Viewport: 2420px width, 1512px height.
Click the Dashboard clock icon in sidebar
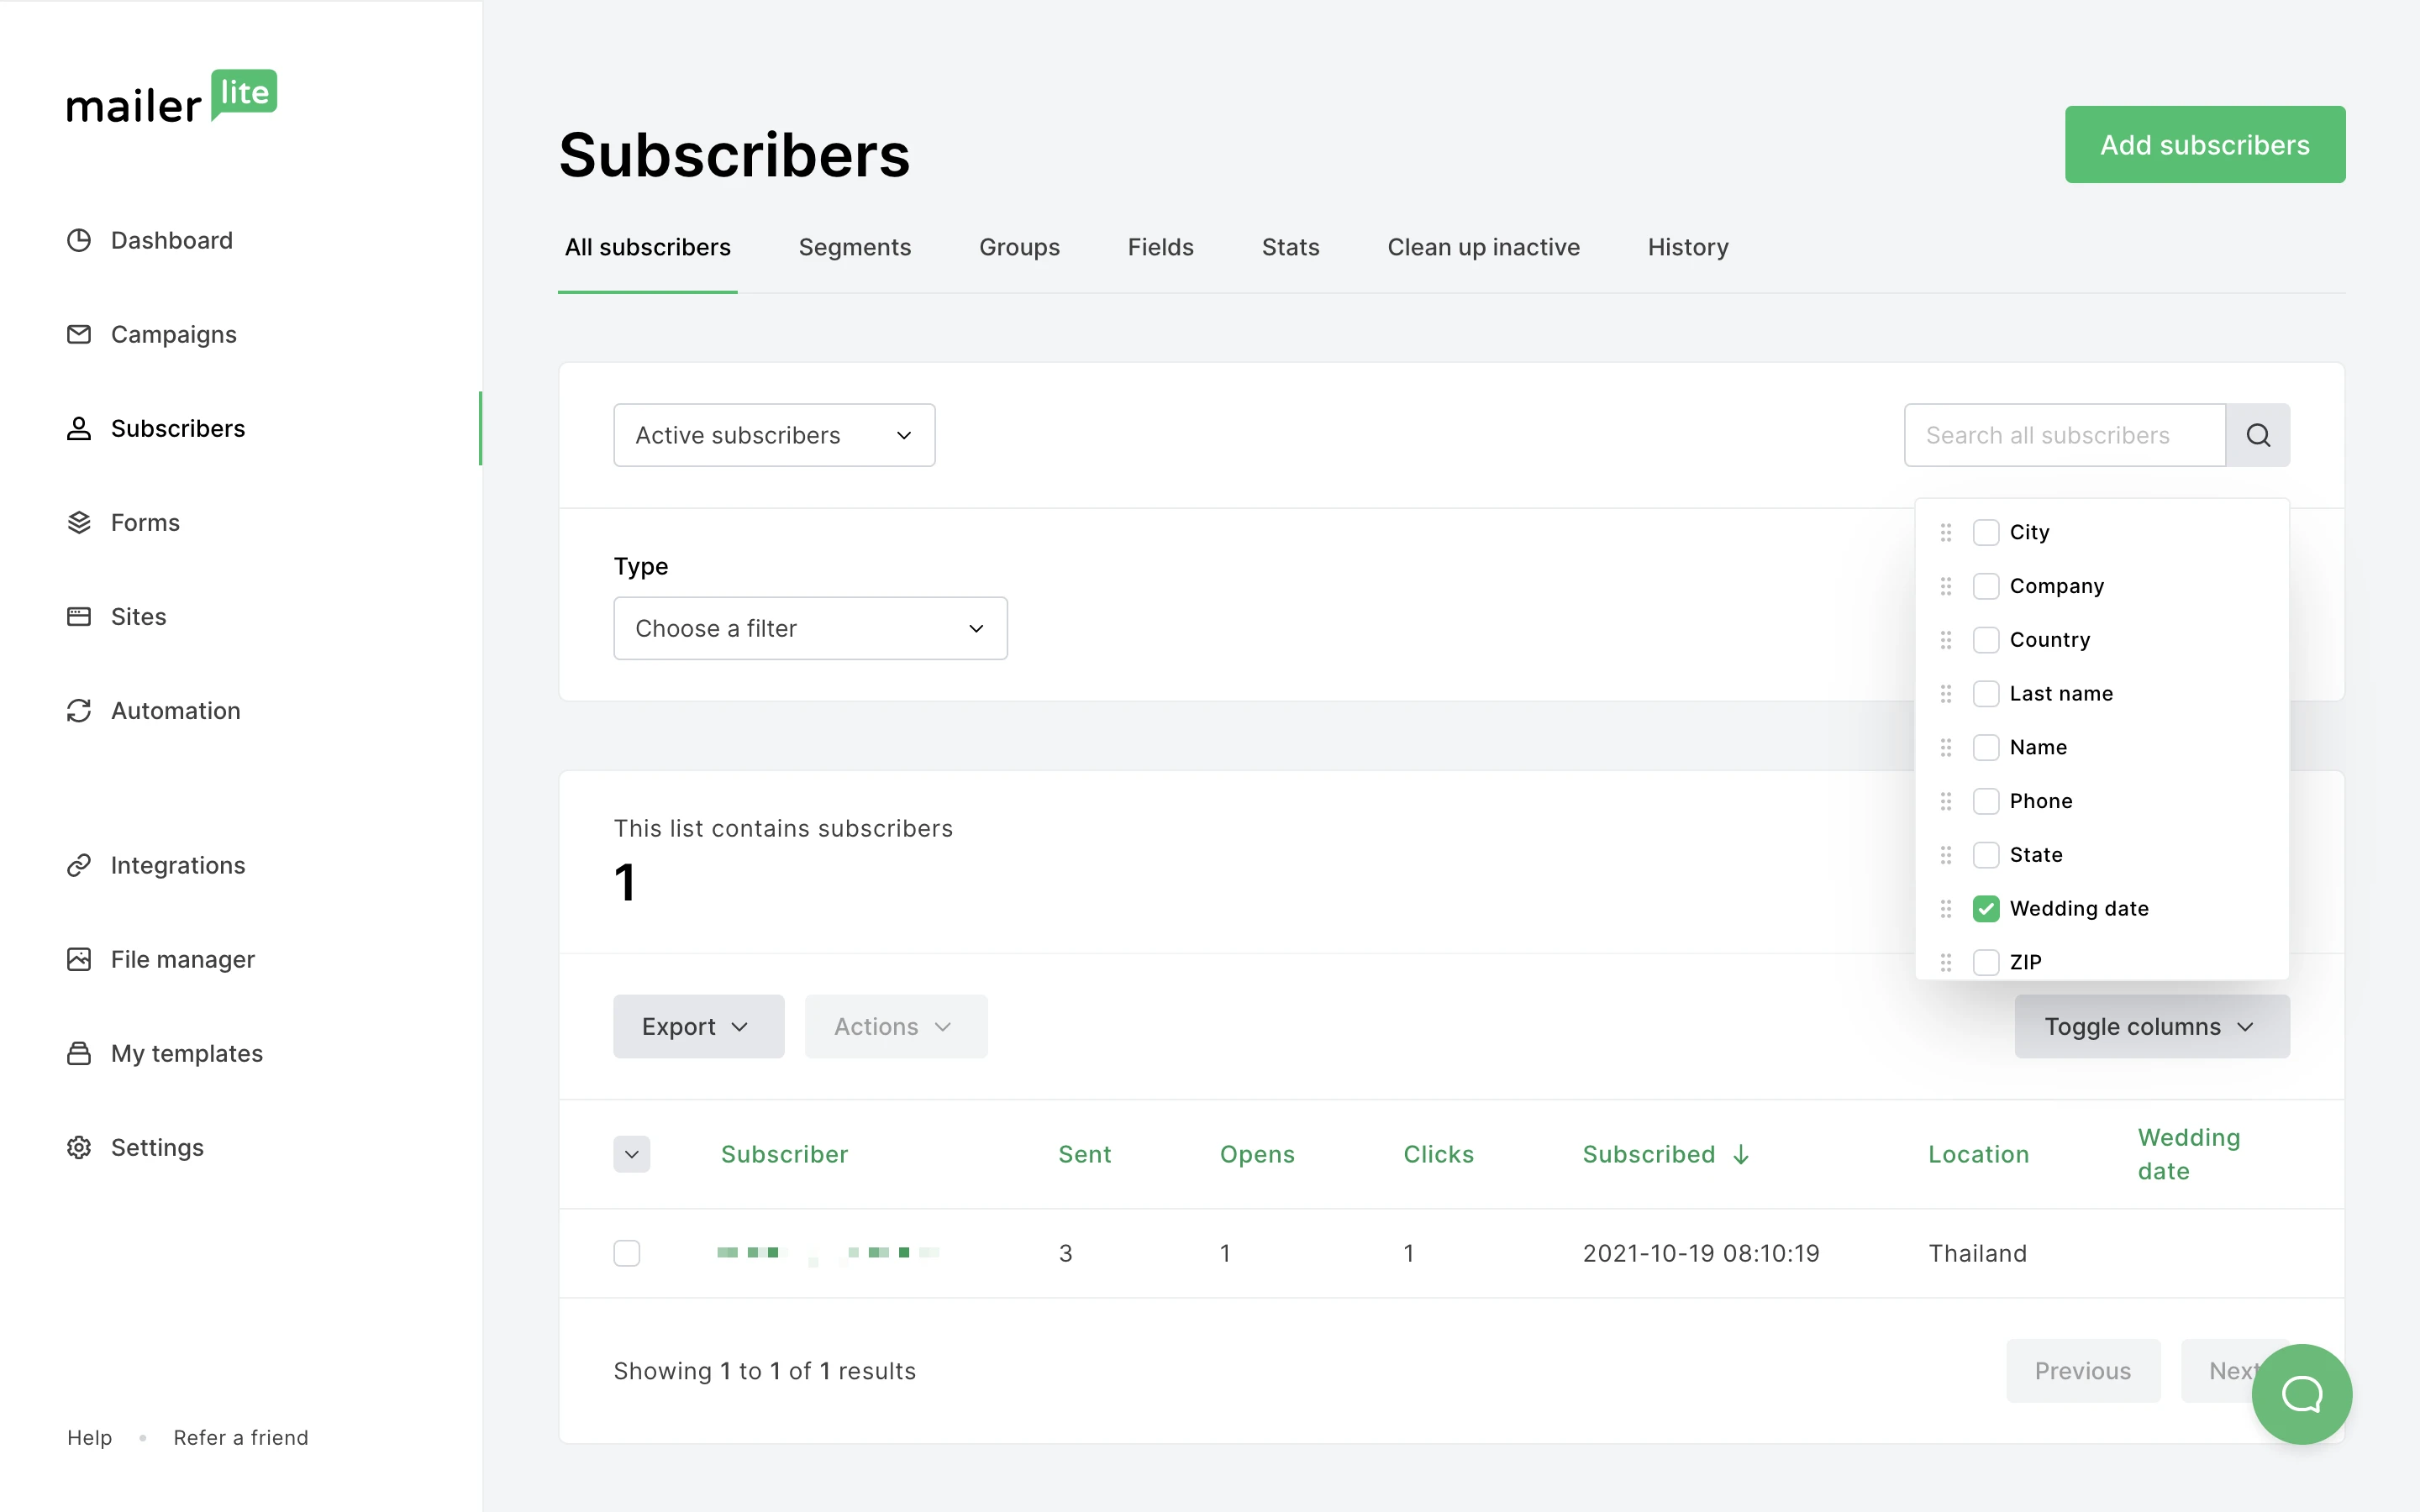point(79,240)
